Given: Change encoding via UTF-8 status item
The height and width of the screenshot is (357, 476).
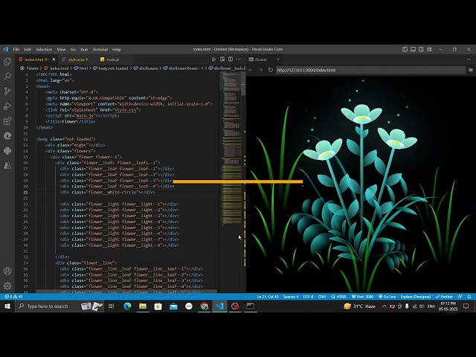Looking at the screenshot, I should 308,297.
